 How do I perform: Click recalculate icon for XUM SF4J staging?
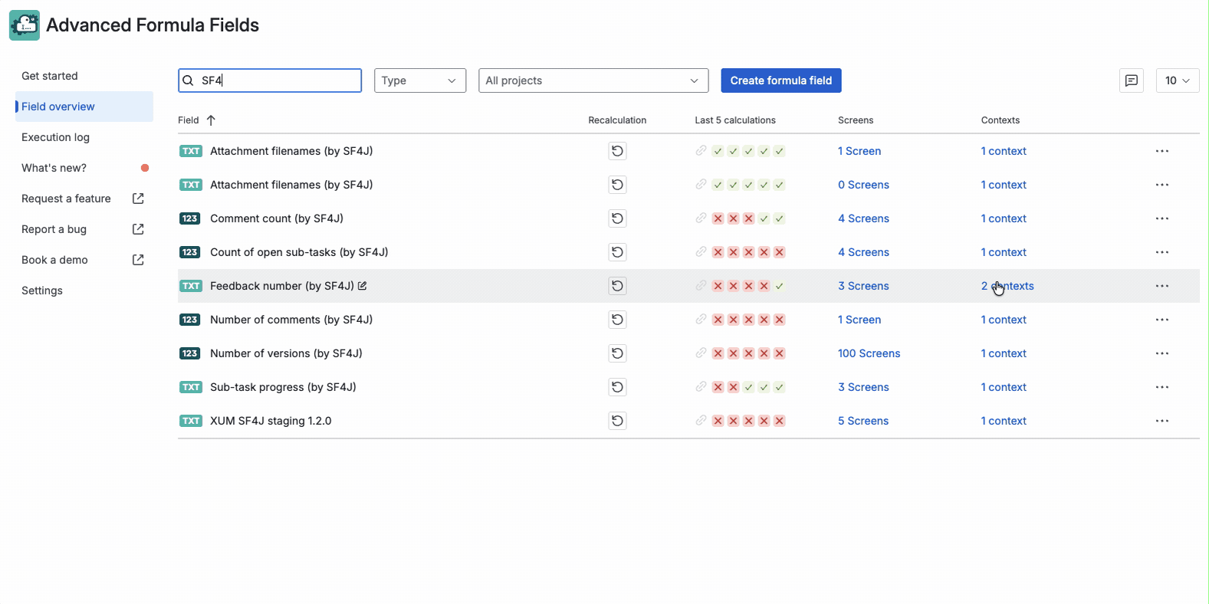tap(617, 421)
